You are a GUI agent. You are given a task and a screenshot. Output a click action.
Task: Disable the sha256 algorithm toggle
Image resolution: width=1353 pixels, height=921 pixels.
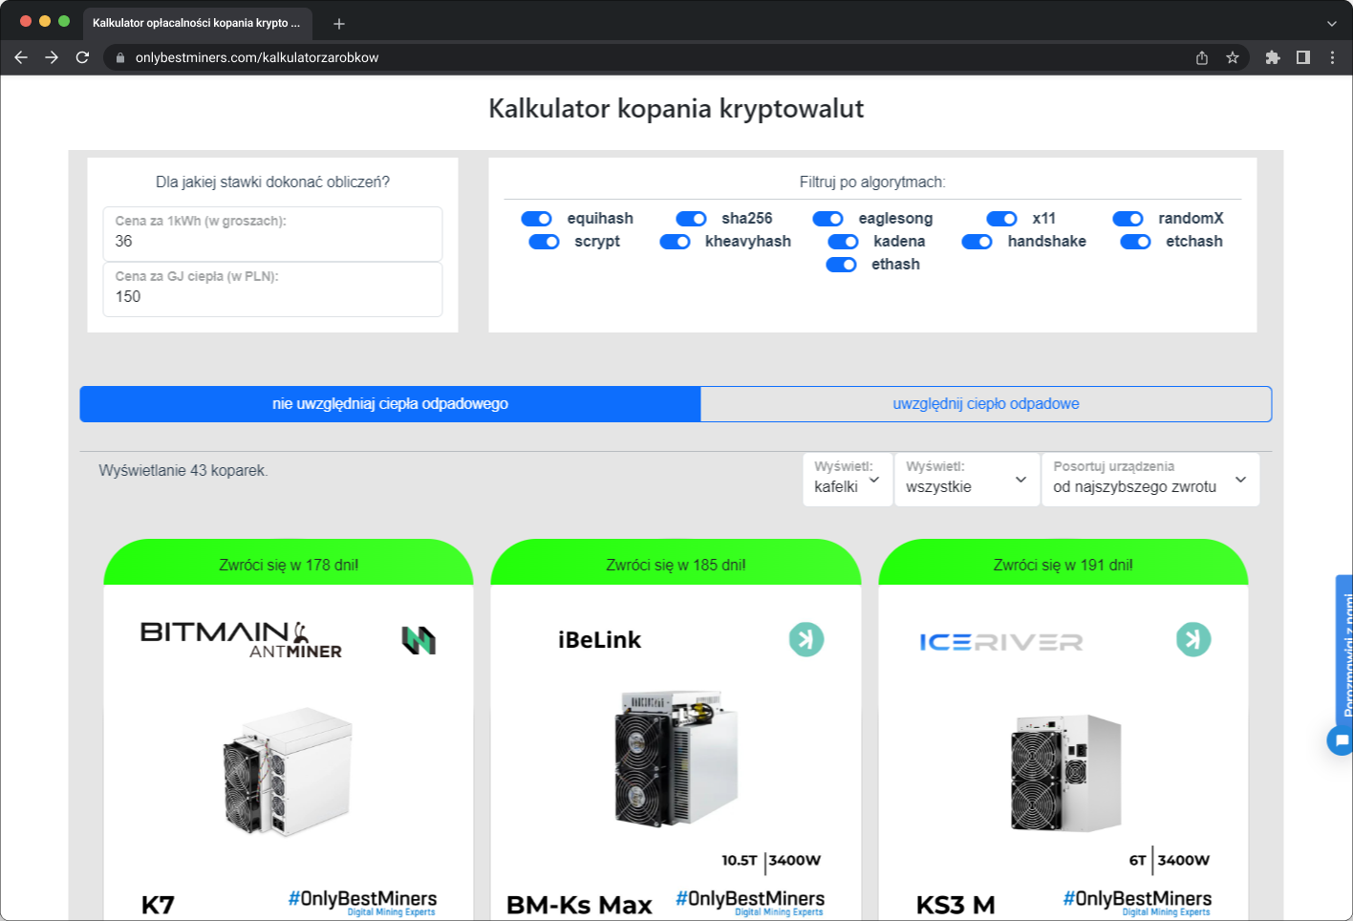point(691,219)
